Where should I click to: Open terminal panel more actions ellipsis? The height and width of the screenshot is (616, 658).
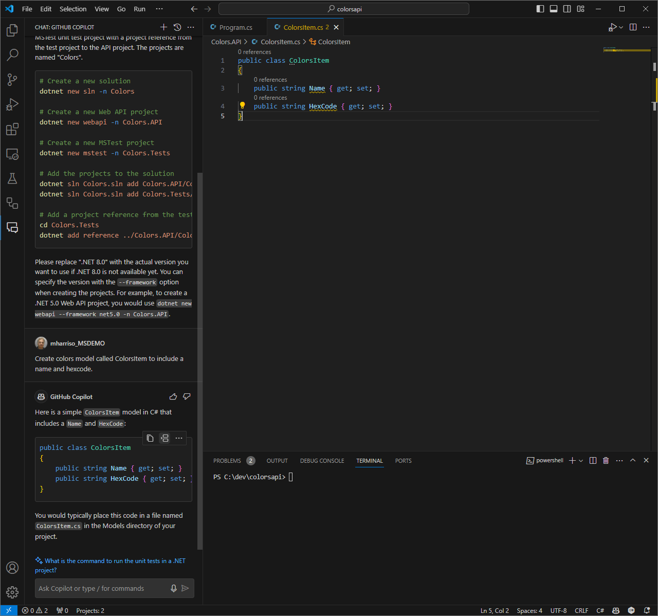[619, 460]
